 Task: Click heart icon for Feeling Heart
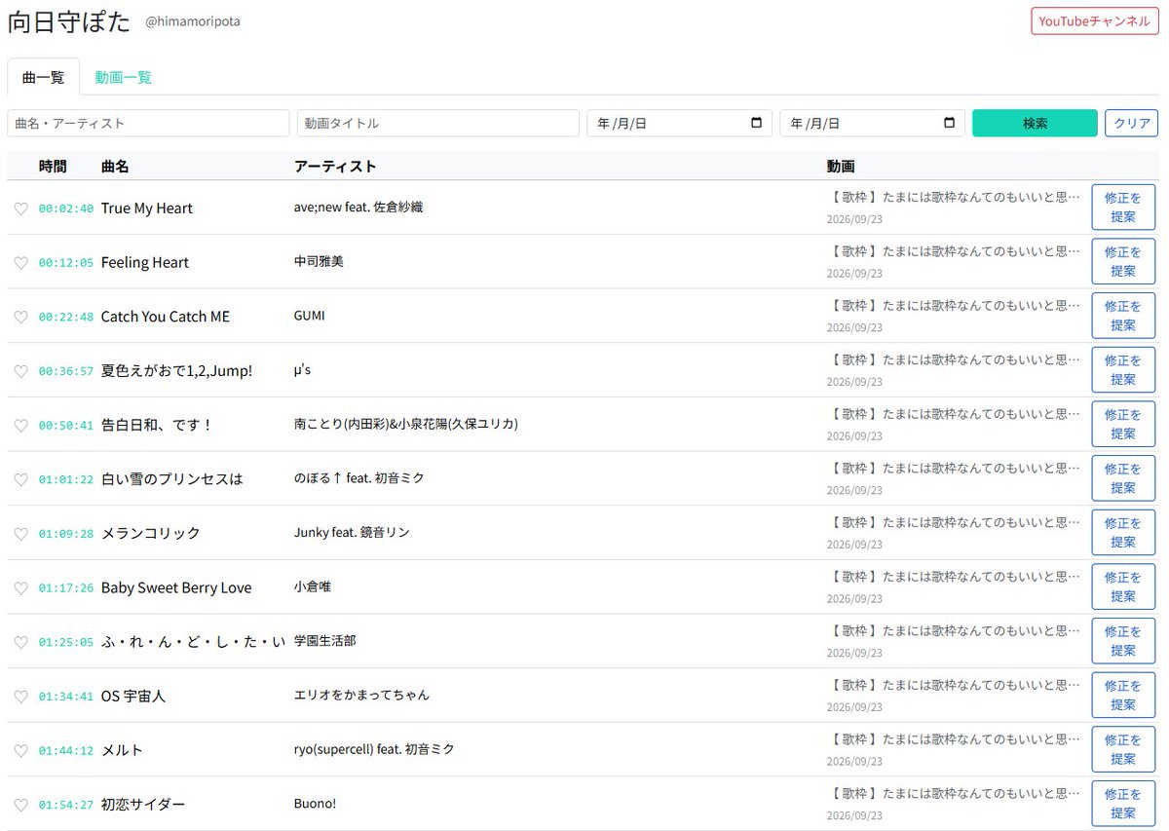click(x=20, y=263)
